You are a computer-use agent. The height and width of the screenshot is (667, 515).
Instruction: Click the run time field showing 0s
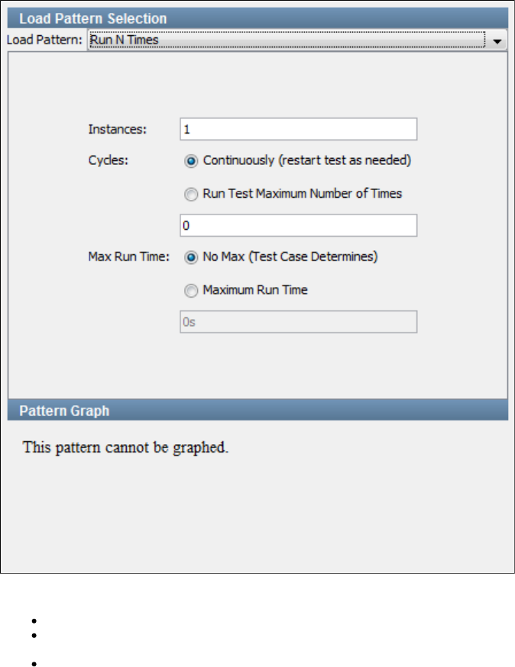coord(298,322)
